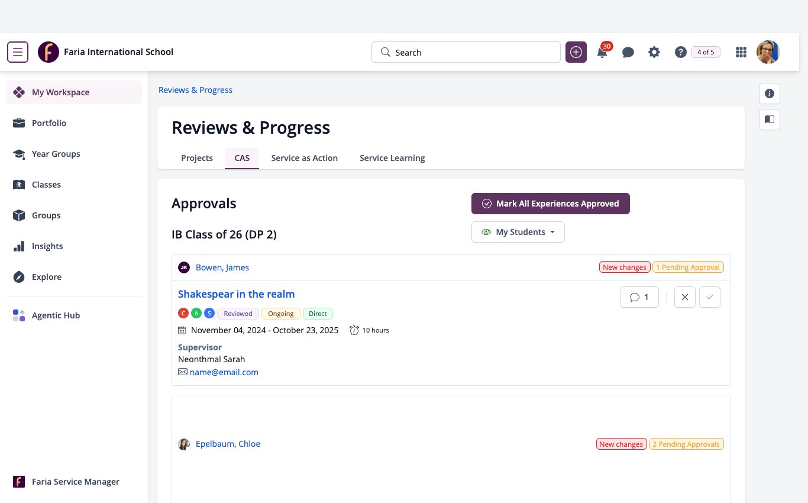
Task: Click the Reviewed tag
Action: tap(238, 314)
